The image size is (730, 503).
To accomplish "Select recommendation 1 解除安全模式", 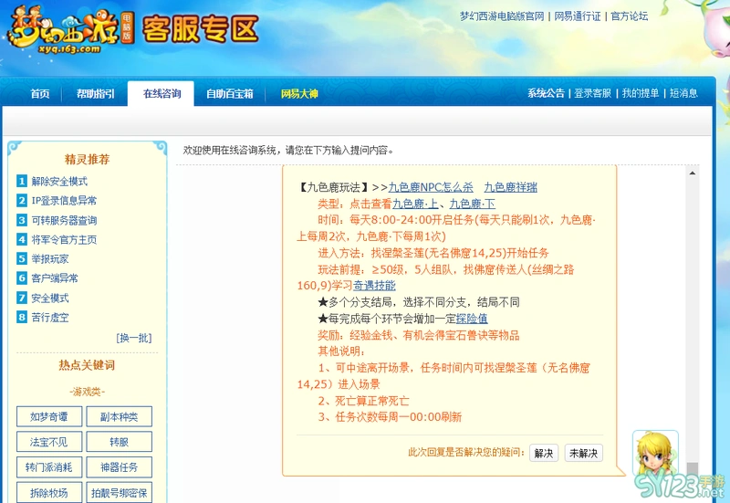I will [59, 181].
